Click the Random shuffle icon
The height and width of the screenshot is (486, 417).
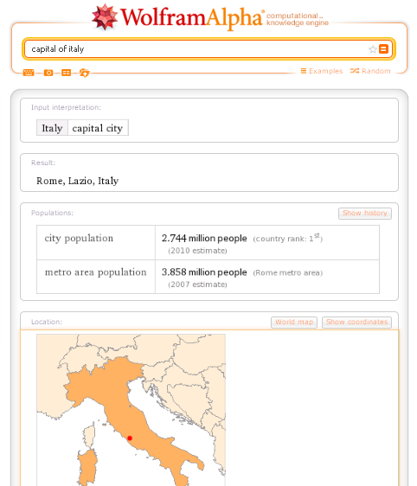pos(355,71)
